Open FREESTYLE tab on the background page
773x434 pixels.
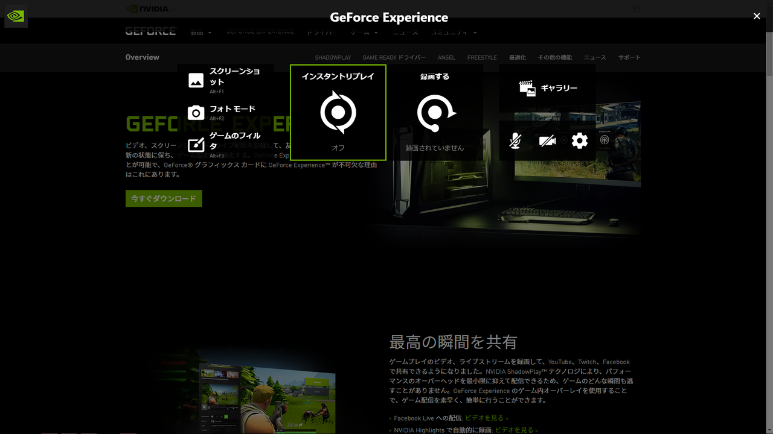(x=482, y=57)
